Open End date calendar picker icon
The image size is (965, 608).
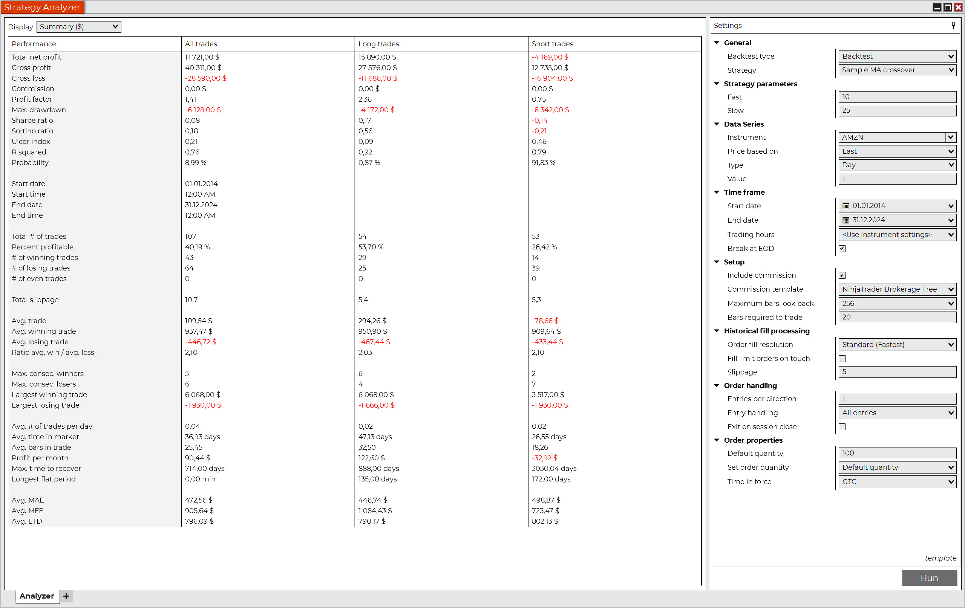click(846, 220)
